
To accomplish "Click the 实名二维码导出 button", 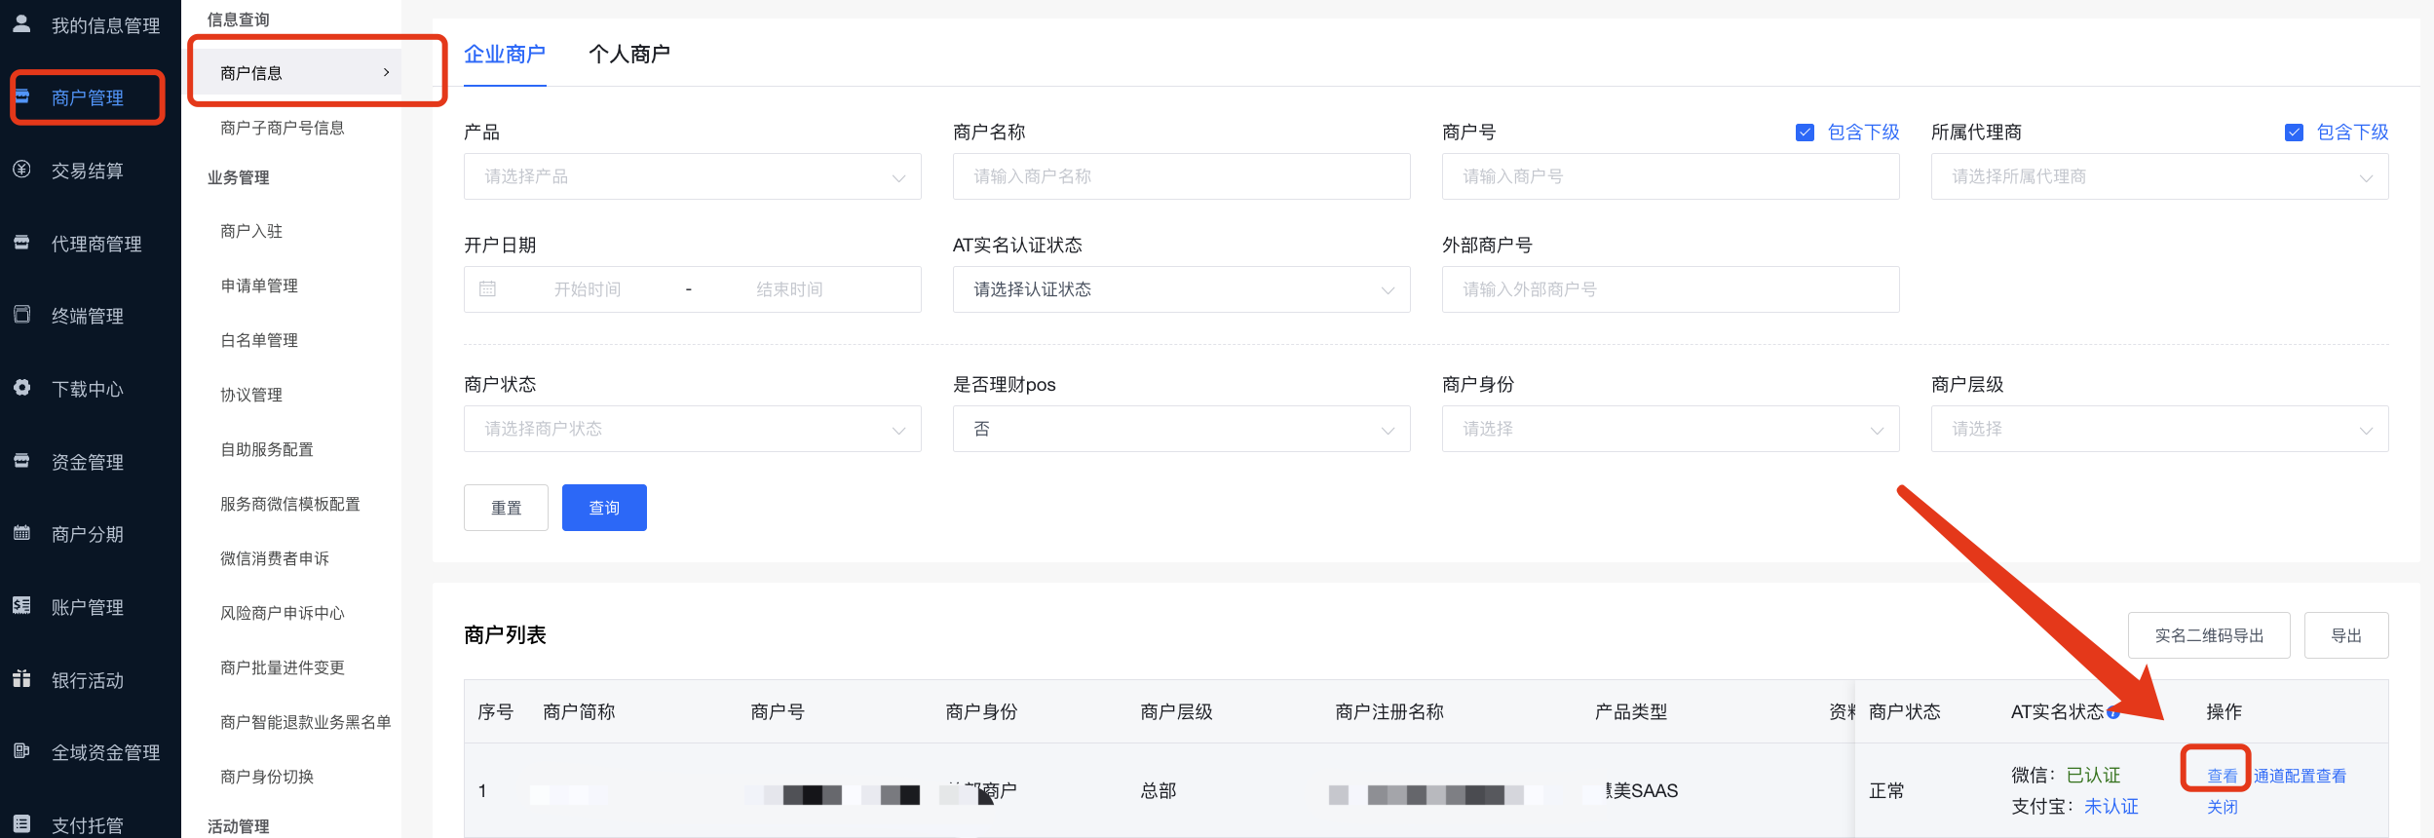I will pos(2209,635).
